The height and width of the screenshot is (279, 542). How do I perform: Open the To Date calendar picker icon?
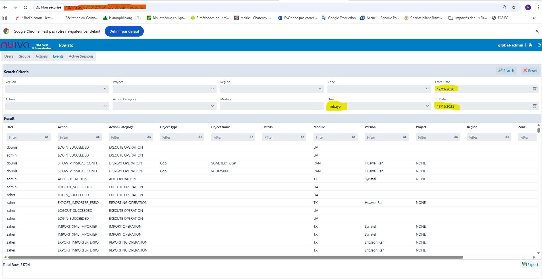click(x=535, y=106)
